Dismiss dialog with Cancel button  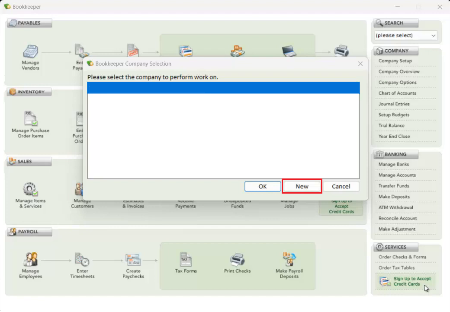(x=341, y=187)
